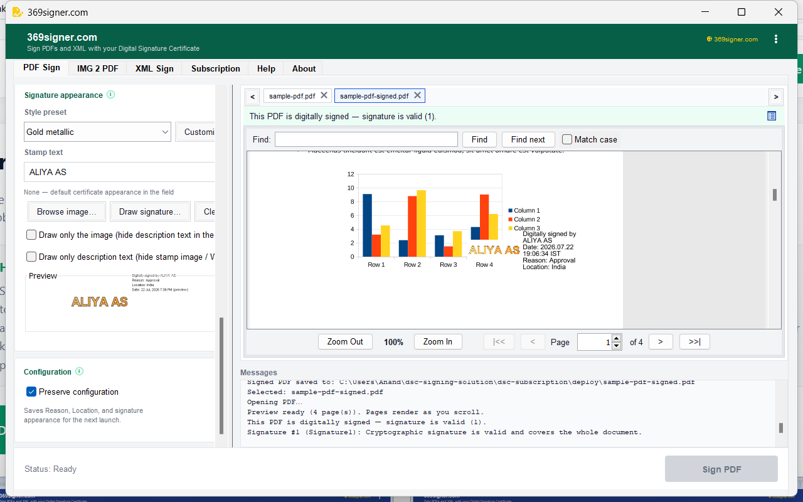
Task: Edit the Stamp text field
Action: (x=119, y=172)
